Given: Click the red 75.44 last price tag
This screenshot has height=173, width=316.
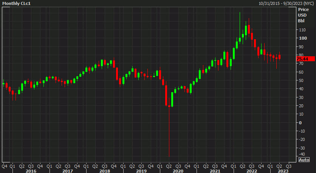Looking at the screenshot, I should click(306, 59).
